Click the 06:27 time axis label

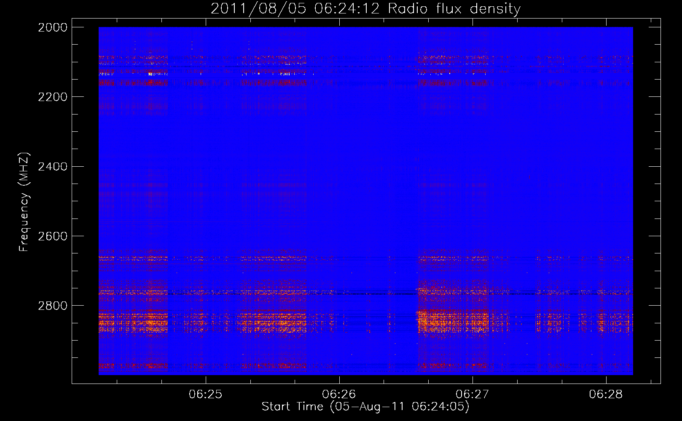coord(472,394)
